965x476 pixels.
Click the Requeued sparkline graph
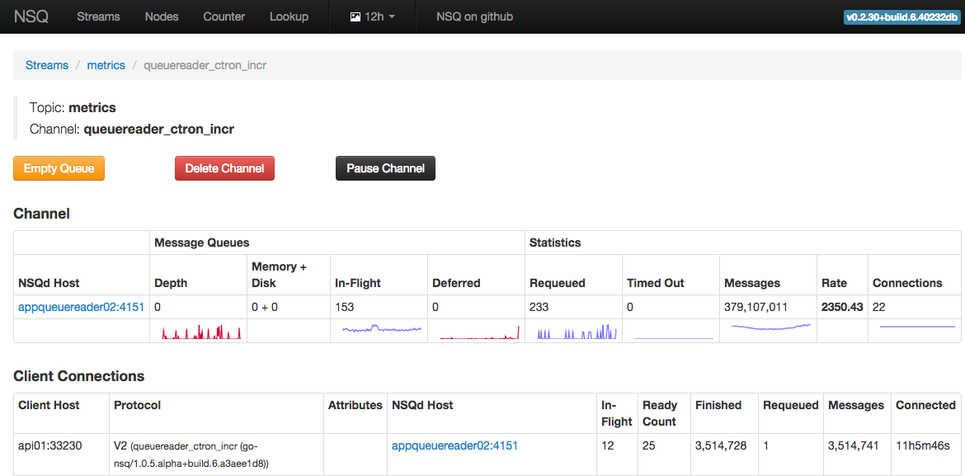(577, 332)
